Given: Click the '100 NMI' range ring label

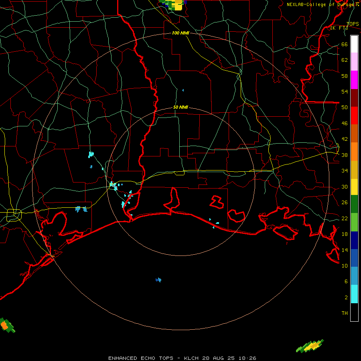Looking at the screenshot, I should tap(180, 33).
